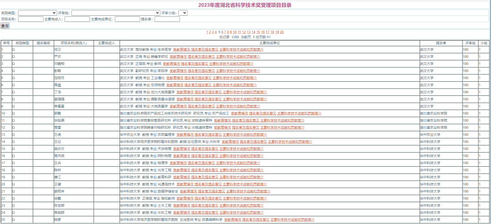This screenshot has height=224, width=491.
Task: Open 主要科学技术成就和贡献简介 for 王兵
Action: pyautogui.click(x=238, y=163)
